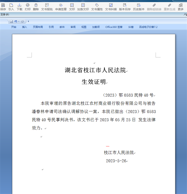Switch to the 邮件 ribbon tab
Image resolution: width=187 pixels, height=194 pixels.
tap(62, 27)
